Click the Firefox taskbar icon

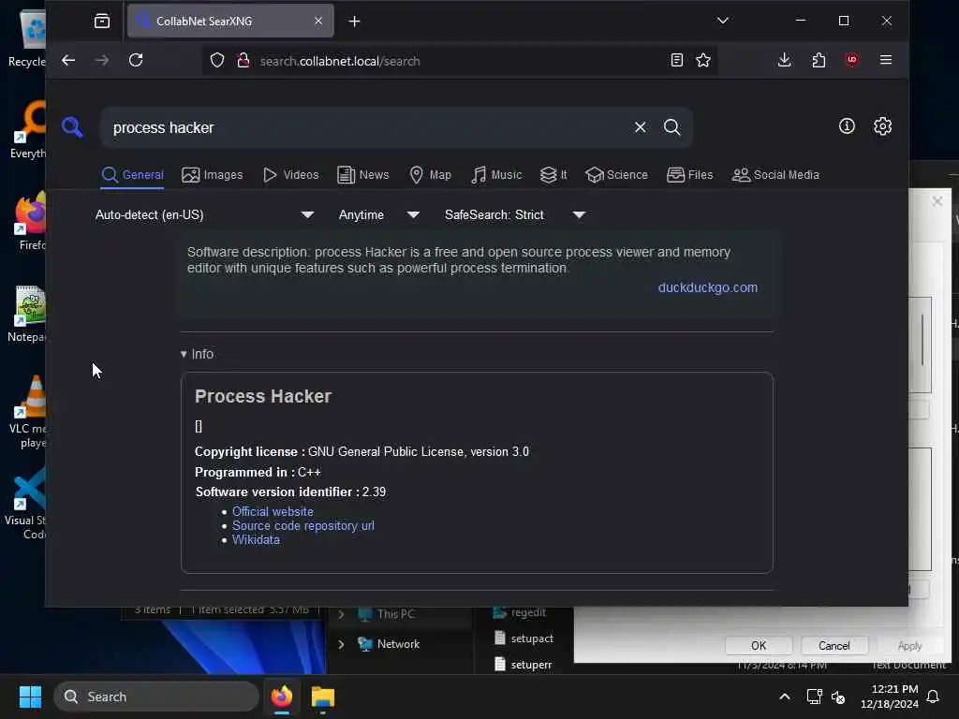point(281,697)
